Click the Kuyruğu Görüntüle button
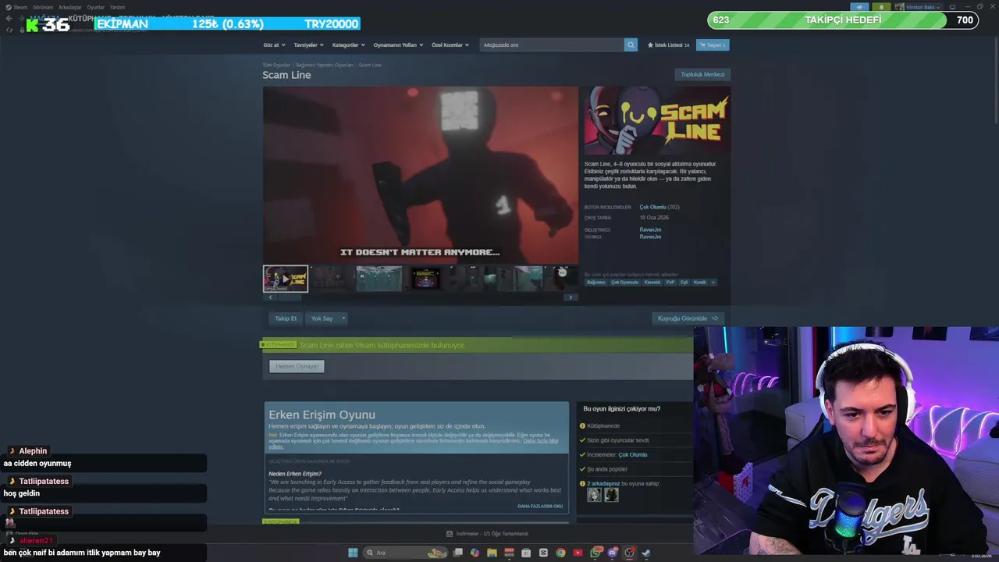 [x=688, y=318]
